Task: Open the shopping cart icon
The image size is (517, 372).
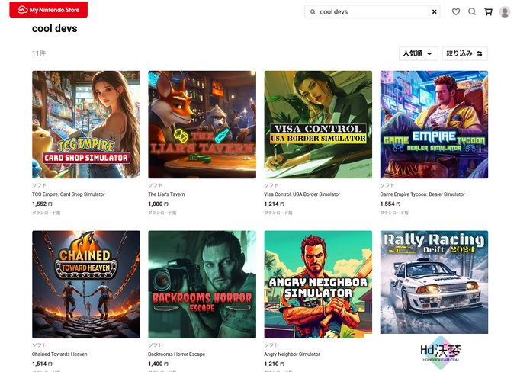Action: coord(488,12)
